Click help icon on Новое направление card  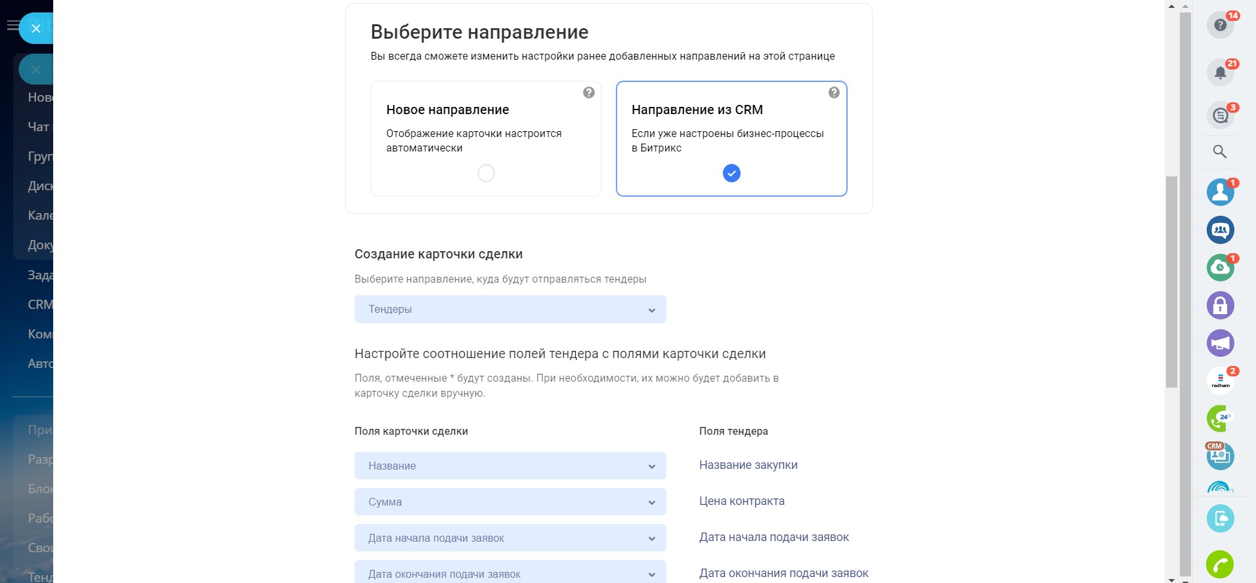coord(589,93)
